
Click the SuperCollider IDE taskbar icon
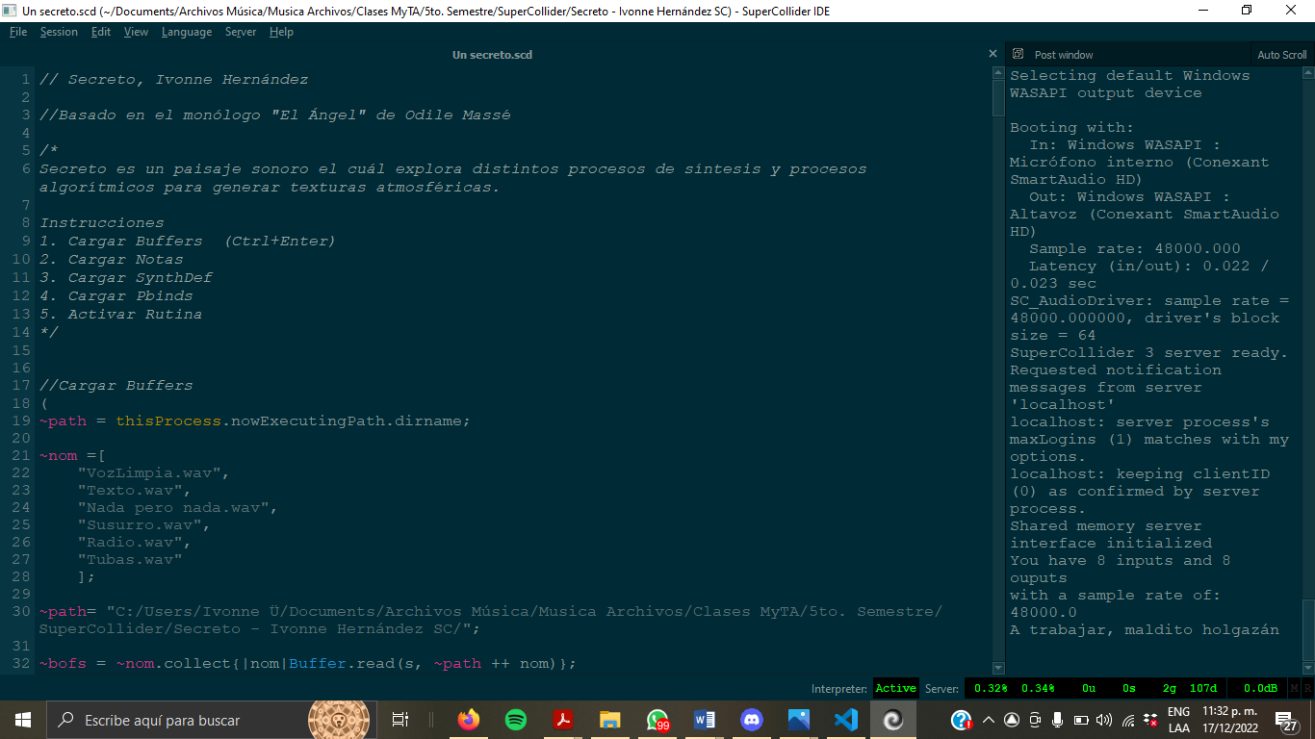(x=892, y=720)
